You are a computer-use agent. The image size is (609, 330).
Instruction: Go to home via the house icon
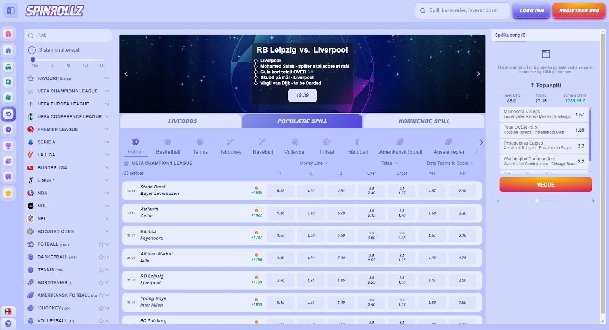[8, 51]
